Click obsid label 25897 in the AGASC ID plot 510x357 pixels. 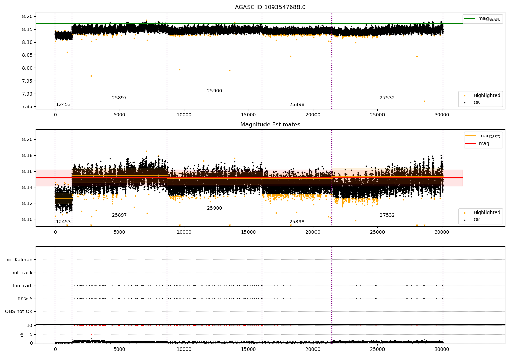coord(119,98)
